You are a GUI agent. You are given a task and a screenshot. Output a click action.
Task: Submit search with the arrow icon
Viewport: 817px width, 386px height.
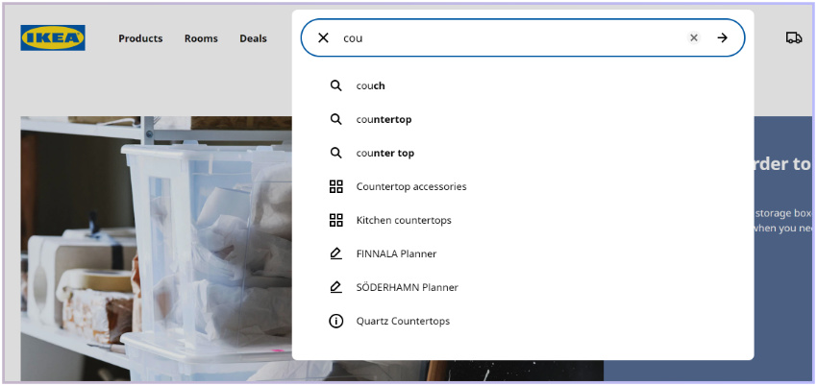click(x=723, y=38)
